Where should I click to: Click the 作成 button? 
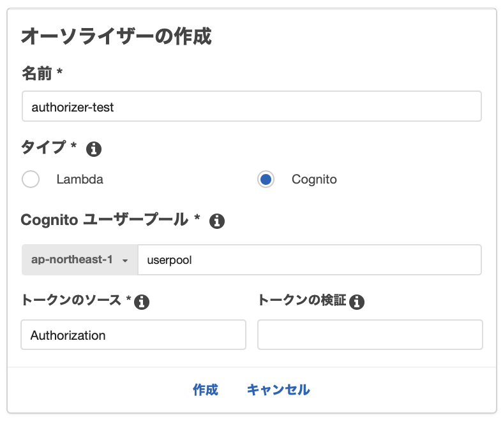click(206, 389)
